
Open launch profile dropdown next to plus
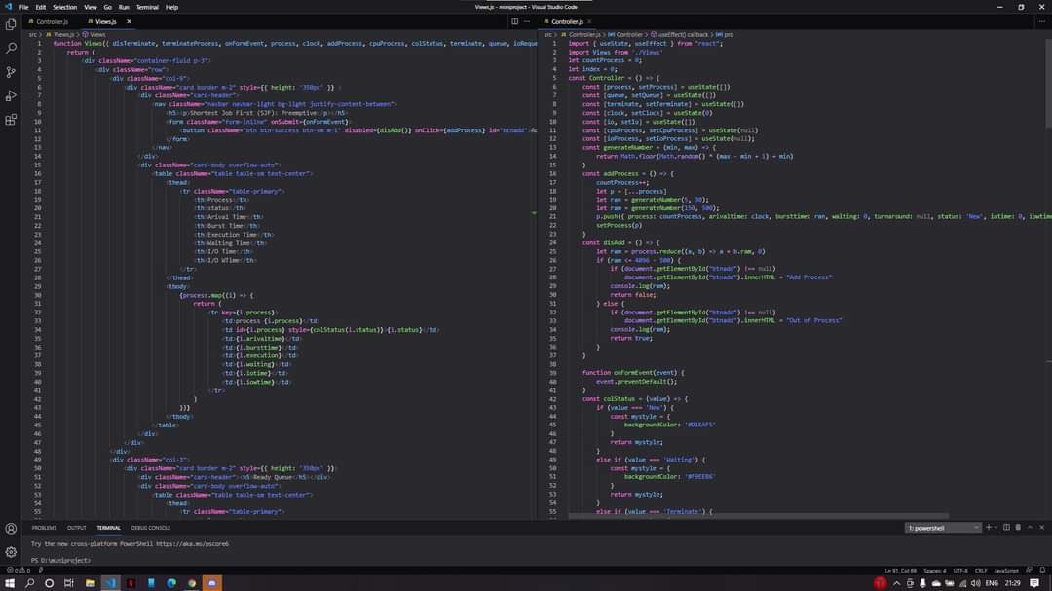pyautogui.click(x=996, y=528)
